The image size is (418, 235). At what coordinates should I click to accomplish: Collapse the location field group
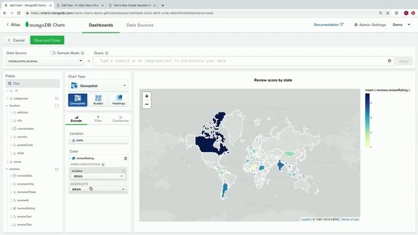pos(7,106)
